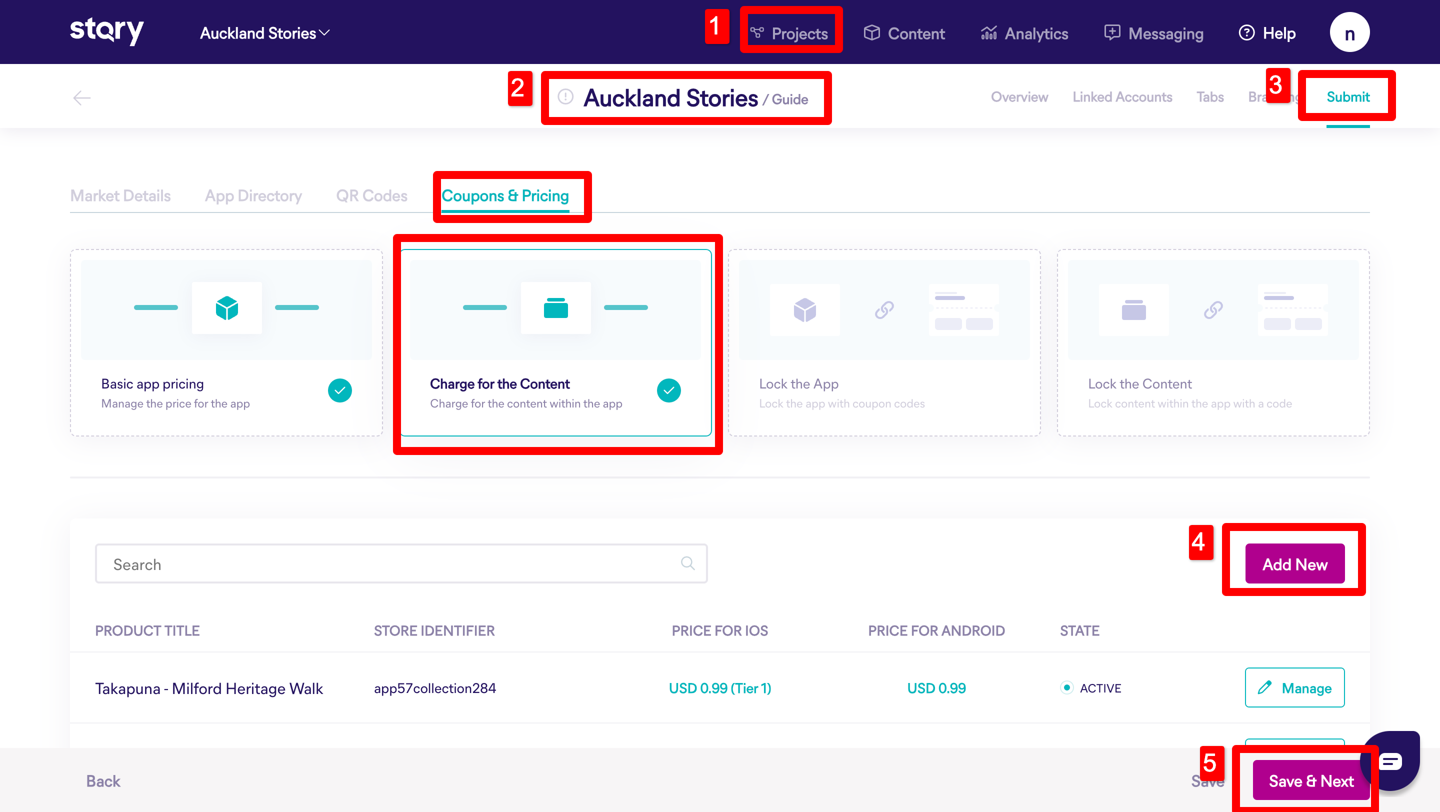
Task: Toggle Charge for the Content checkmark
Action: (668, 390)
